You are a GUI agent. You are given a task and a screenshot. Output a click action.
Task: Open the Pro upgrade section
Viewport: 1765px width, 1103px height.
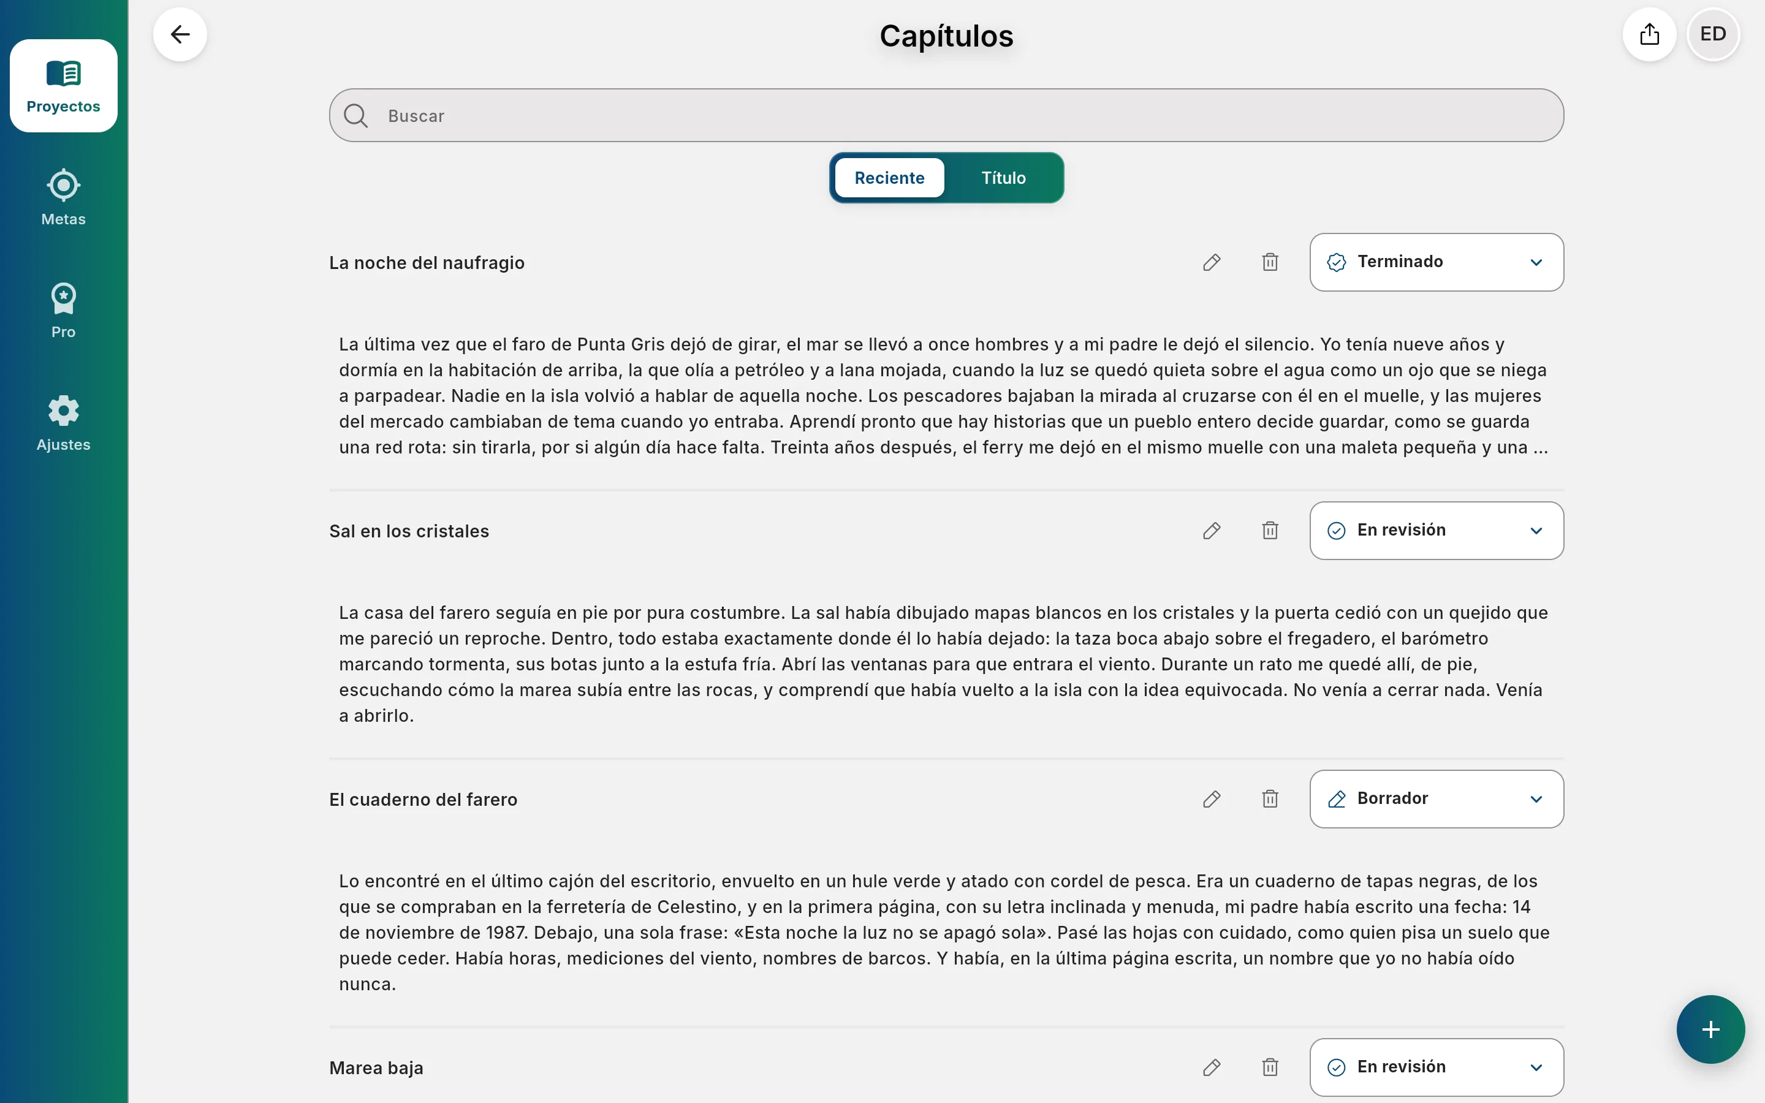coord(64,311)
